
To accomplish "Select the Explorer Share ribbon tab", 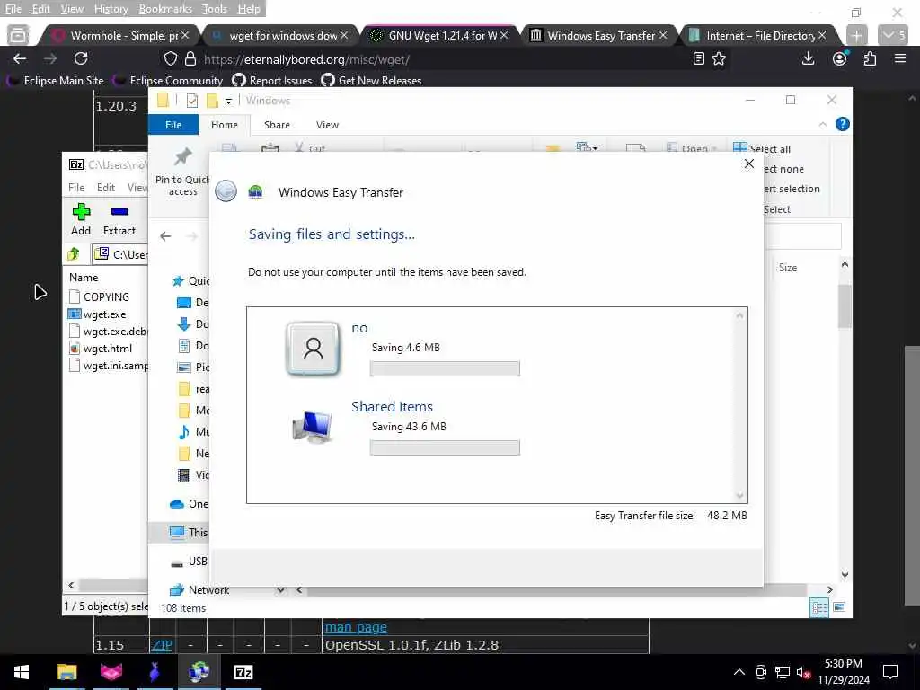I will (277, 124).
